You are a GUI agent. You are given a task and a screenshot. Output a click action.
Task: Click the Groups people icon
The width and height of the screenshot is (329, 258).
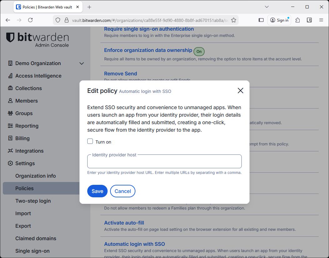pyautogui.click(x=9, y=113)
